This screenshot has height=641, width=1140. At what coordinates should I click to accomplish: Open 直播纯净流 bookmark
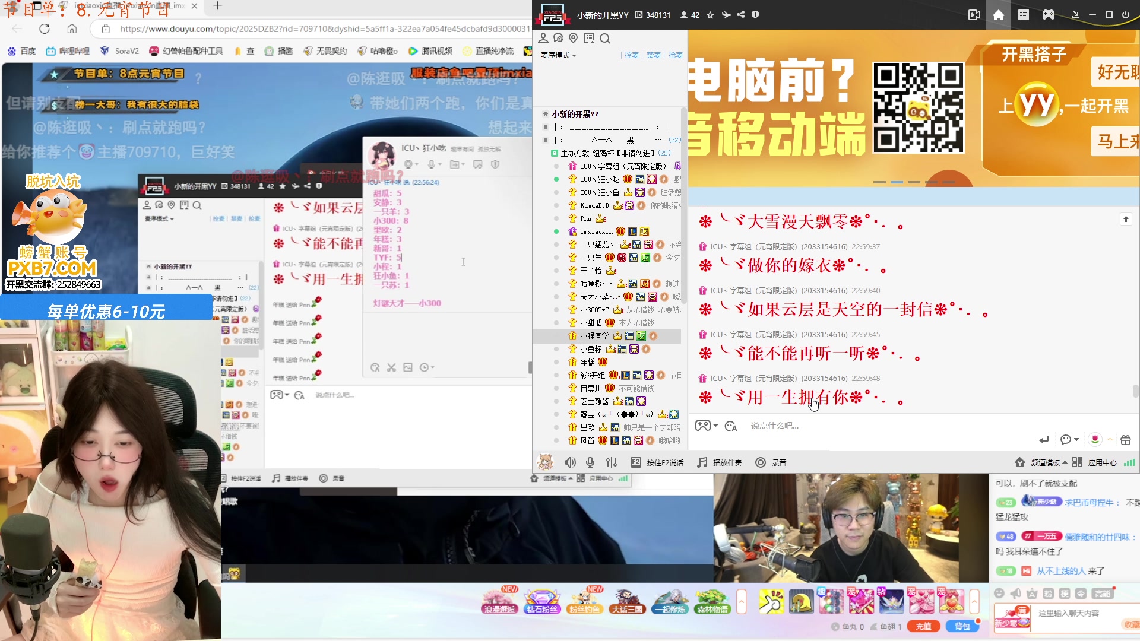pyautogui.click(x=488, y=51)
